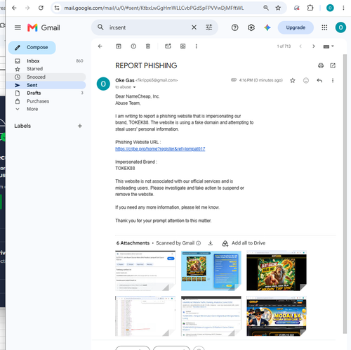Open TOKEK88 search results attachment
Image resolution: width=351 pixels, height=350 pixels.
pos(211,316)
